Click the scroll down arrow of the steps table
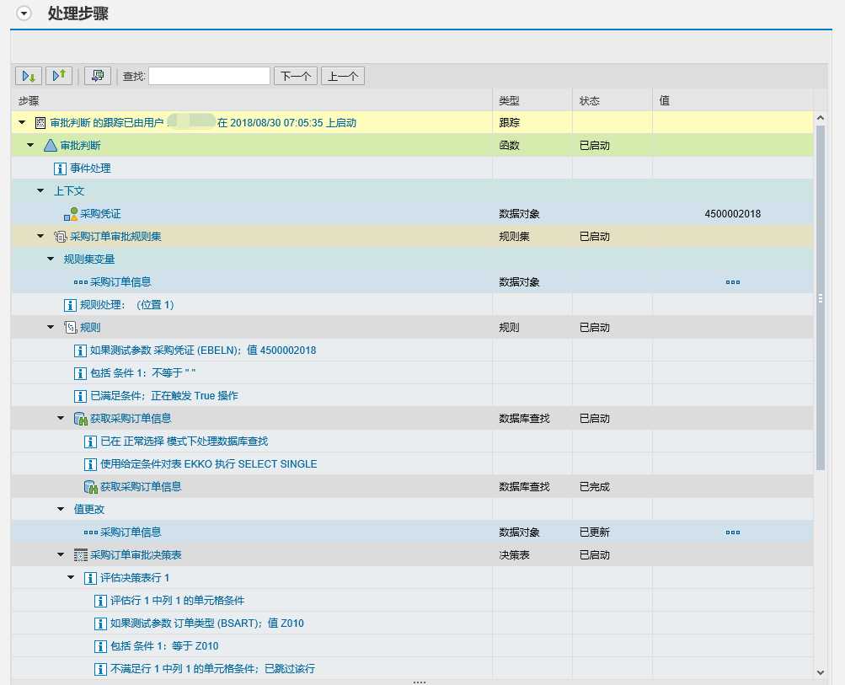This screenshot has height=685, width=845. [821, 672]
